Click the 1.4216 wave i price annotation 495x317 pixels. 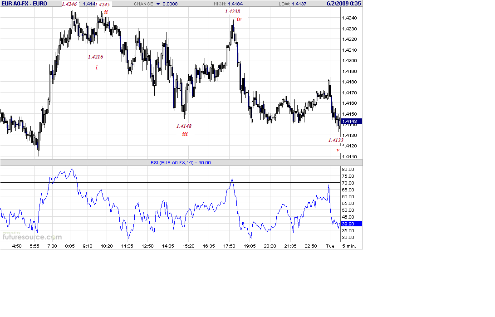(95, 57)
